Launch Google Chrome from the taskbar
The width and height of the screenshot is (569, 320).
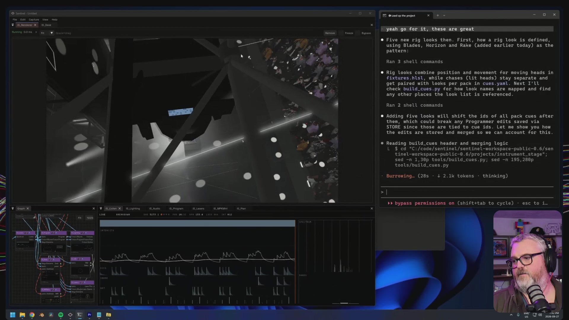coord(32,315)
